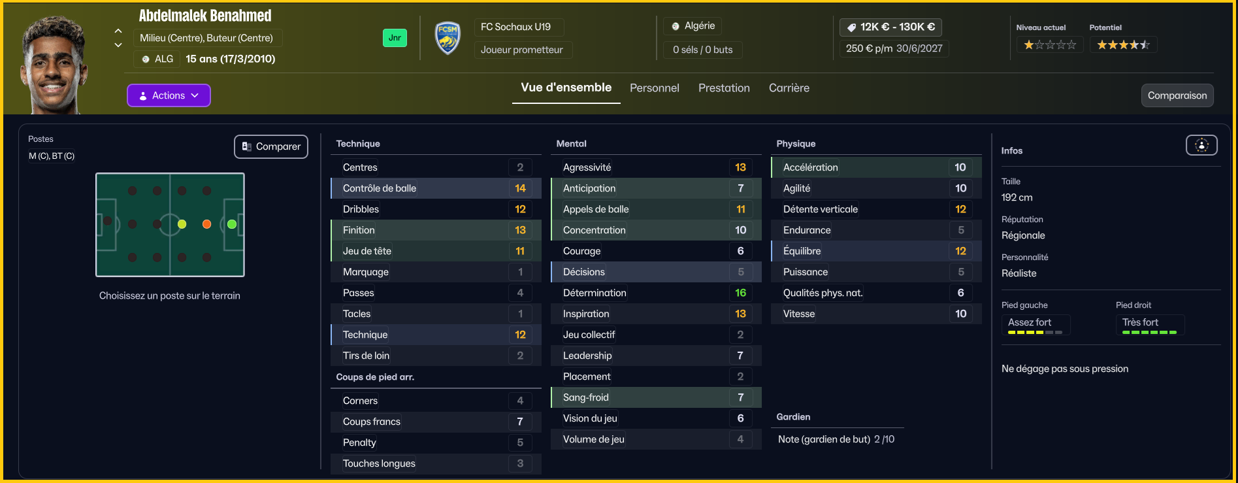Select the orange midfield position dot on pitch
Image resolution: width=1238 pixels, height=483 pixels.
(x=206, y=224)
